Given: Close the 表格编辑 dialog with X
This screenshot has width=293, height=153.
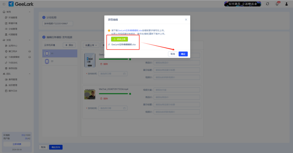Looking at the screenshot, I should coord(186,20).
